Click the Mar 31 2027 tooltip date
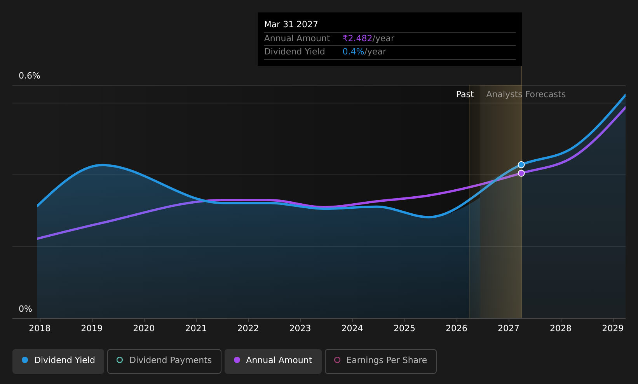Screen dimensions: 638x384 pos(291,24)
